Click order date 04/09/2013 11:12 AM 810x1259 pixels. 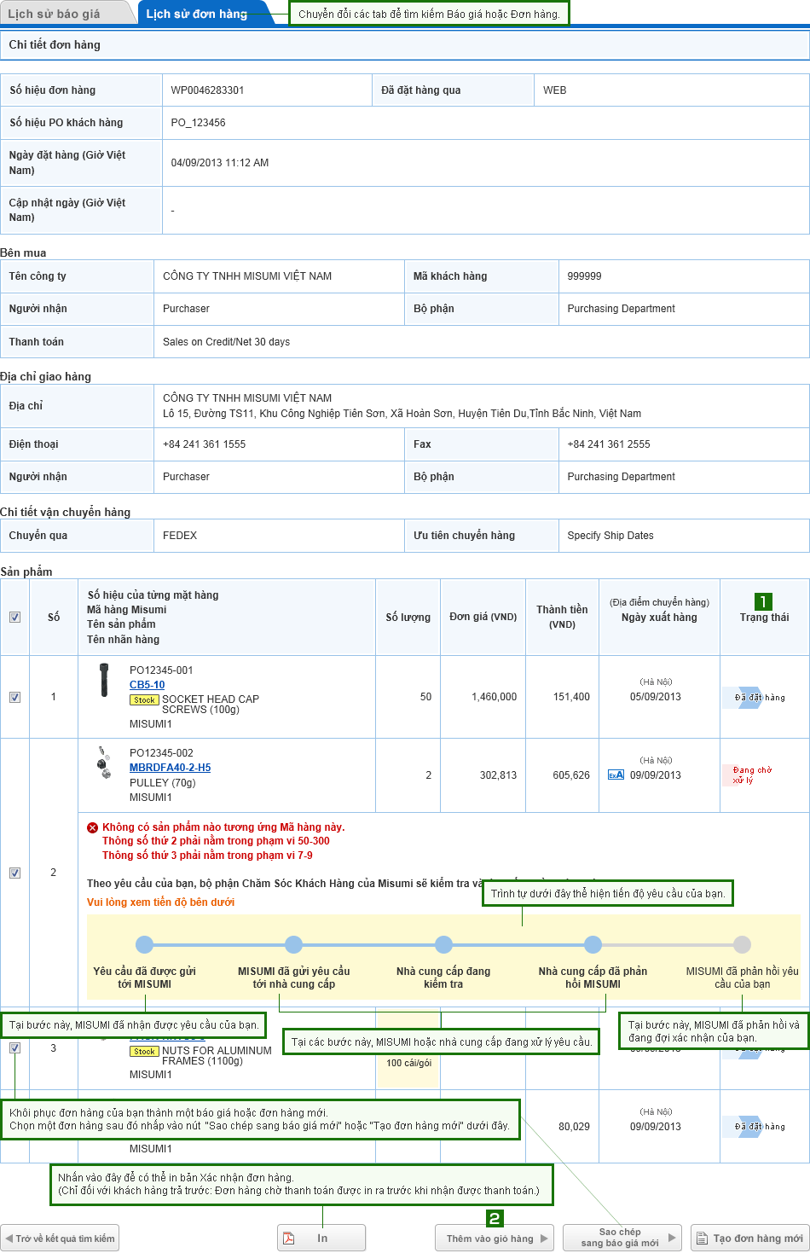point(220,163)
